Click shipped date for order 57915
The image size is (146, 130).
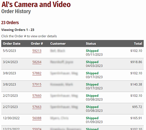[94, 88]
